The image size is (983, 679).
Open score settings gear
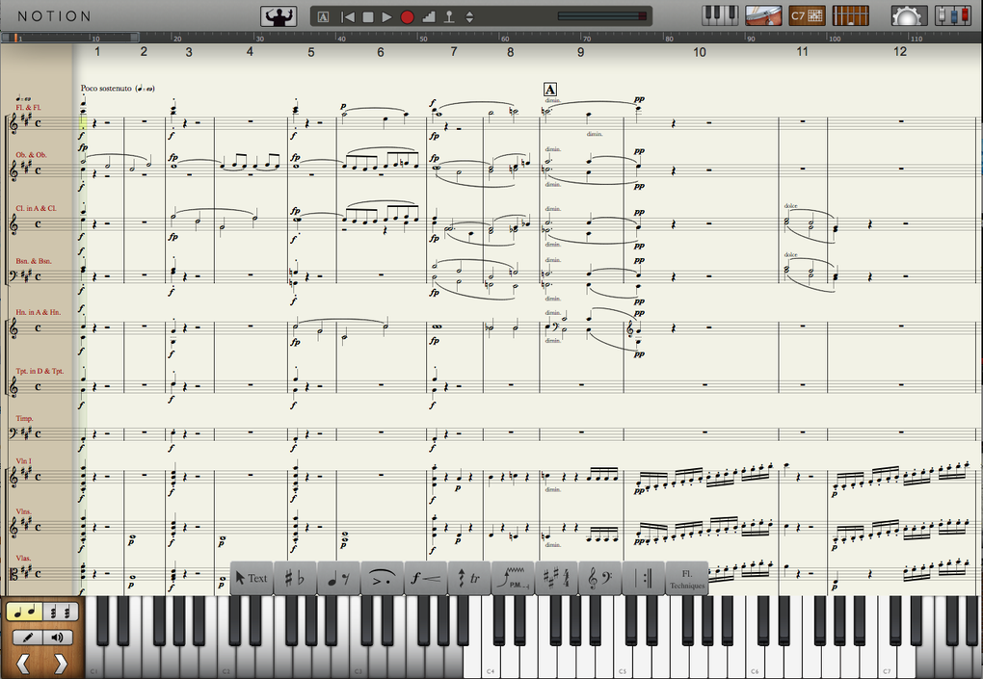click(909, 15)
